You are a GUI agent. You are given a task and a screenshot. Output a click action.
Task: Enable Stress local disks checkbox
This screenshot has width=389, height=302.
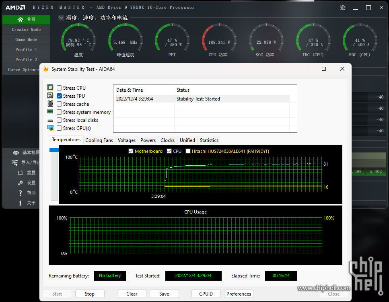coord(59,120)
